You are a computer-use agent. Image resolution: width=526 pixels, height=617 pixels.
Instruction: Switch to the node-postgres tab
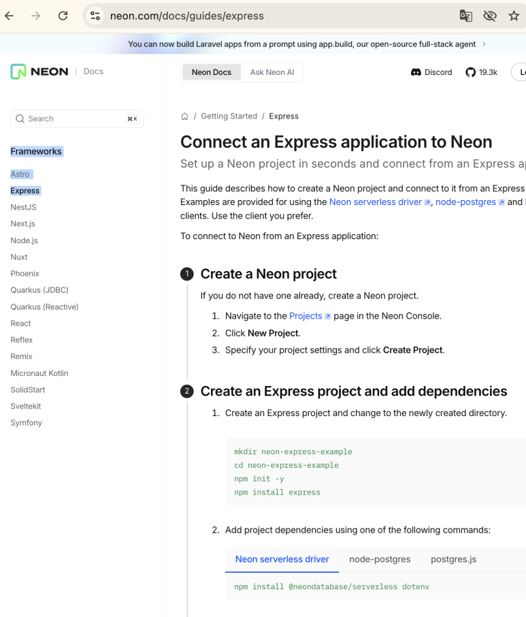[380, 559]
